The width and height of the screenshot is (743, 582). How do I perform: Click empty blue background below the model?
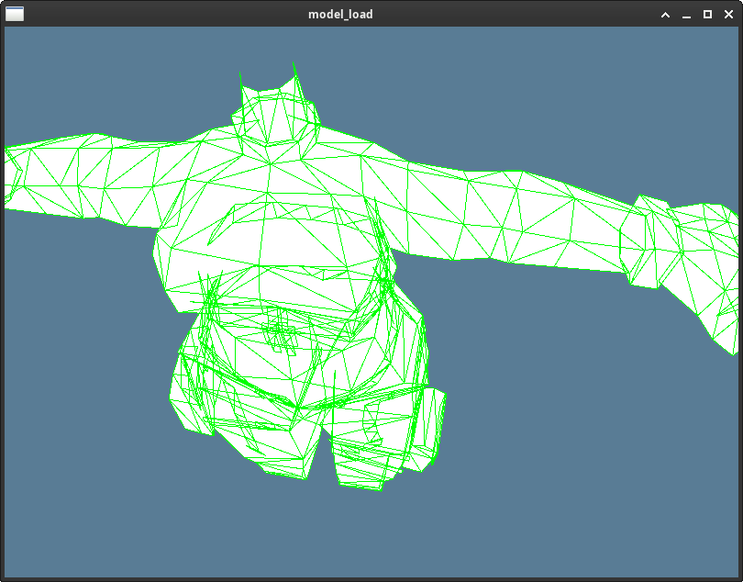point(367,532)
